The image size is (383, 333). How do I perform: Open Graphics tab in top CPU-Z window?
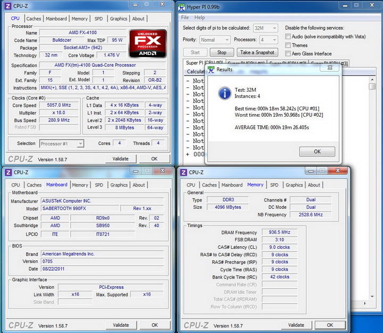pos(119,19)
